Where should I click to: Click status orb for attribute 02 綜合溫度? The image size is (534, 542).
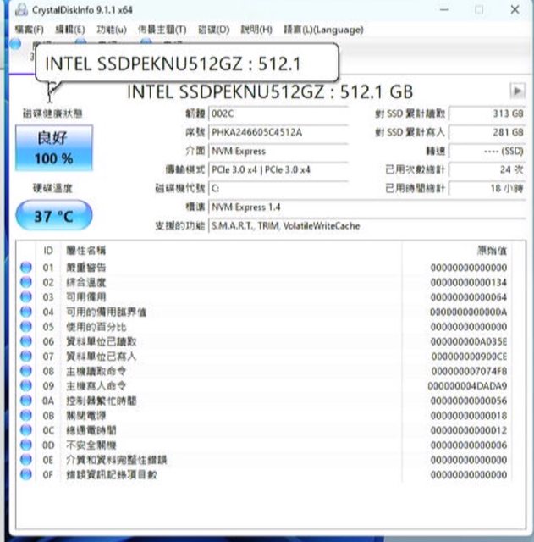[26, 282]
